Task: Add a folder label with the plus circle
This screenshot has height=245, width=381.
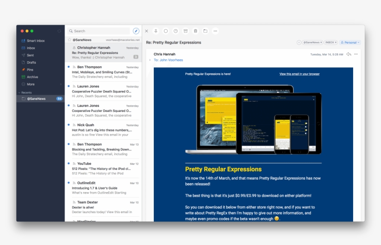Action: click(x=299, y=42)
